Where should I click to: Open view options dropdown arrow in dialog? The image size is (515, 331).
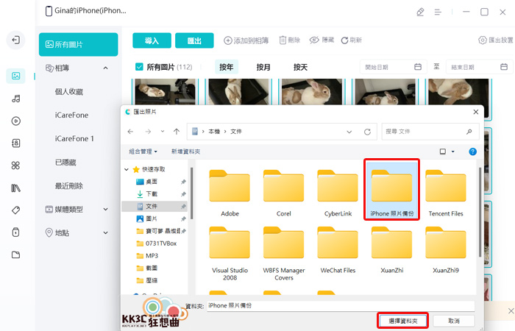pyautogui.click(x=453, y=152)
